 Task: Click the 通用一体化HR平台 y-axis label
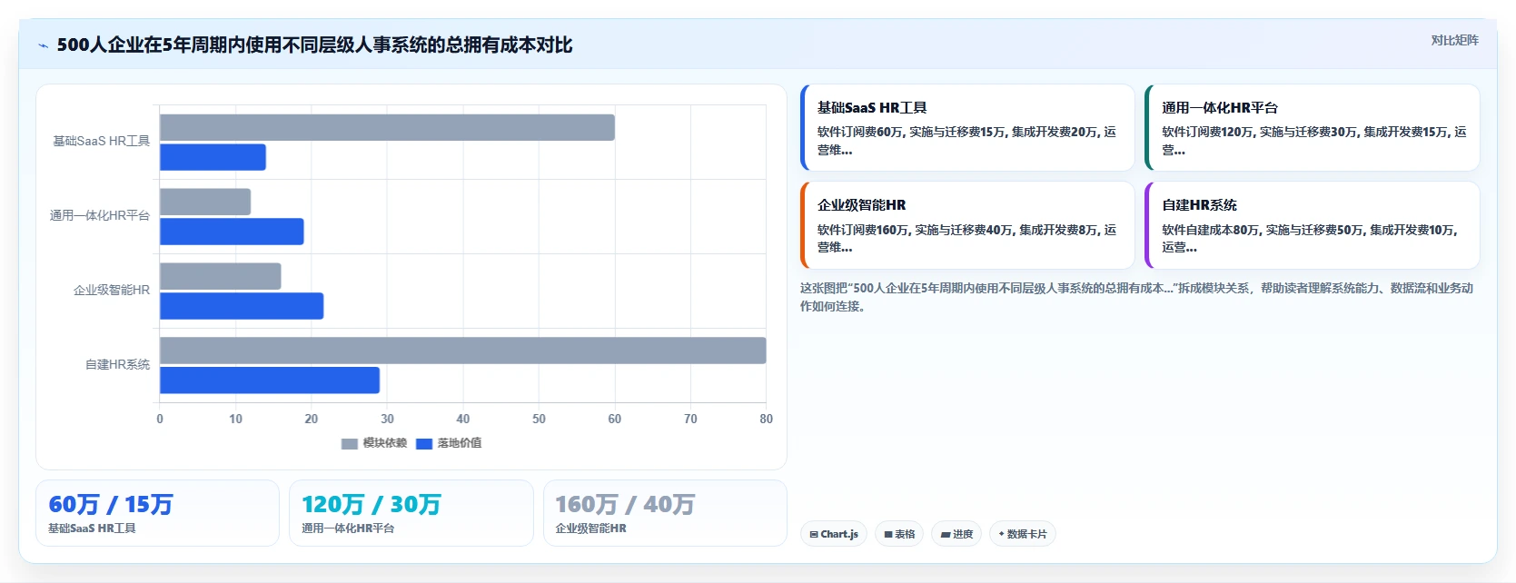99,215
